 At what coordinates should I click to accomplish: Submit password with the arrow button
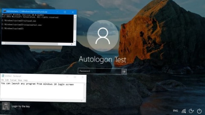[124, 71]
